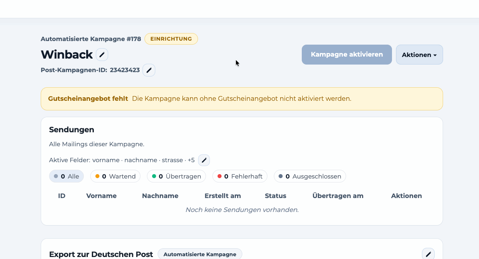479x259 pixels.
Task: Click the Übertragen am column header
Action: tap(338, 196)
